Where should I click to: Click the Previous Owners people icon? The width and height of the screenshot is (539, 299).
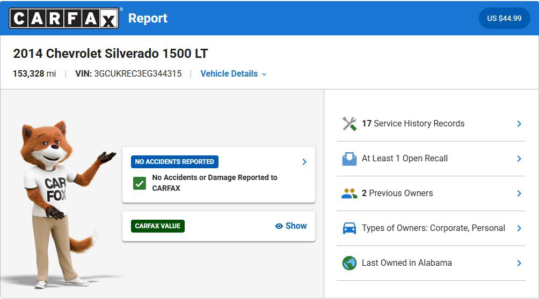[349, 193]
